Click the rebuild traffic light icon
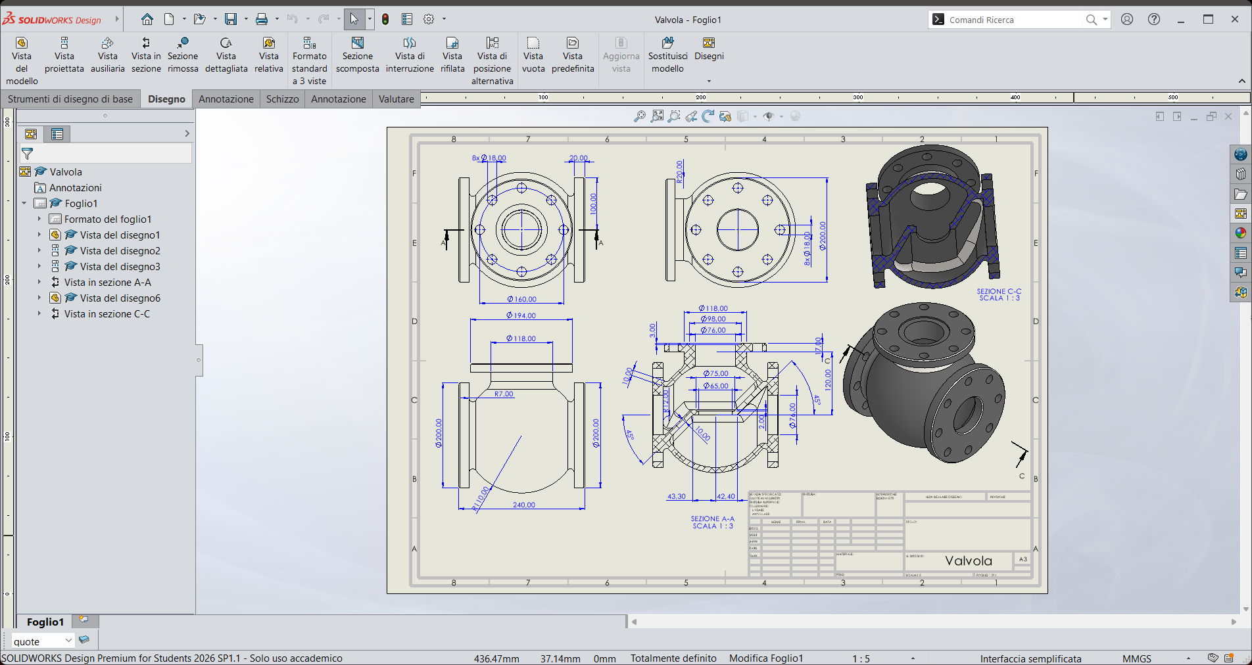This screenshot has width=1252, height=665. (x=385, y=20)
